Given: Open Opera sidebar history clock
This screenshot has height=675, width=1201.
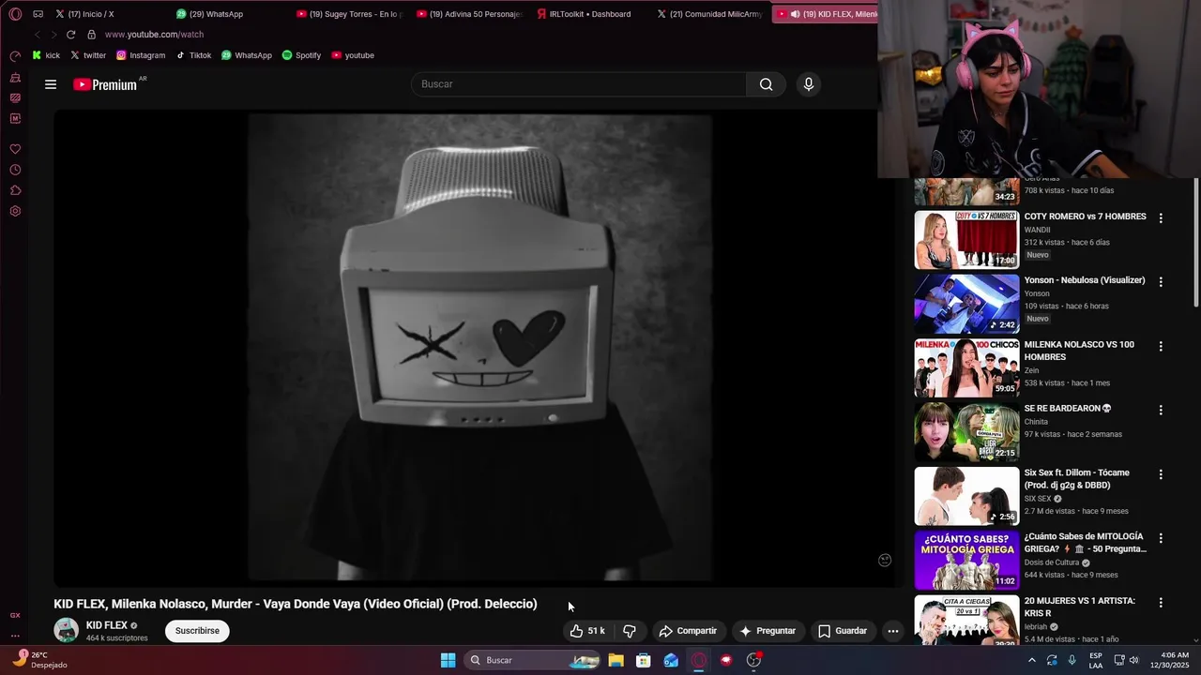Looking at the screenshot, I should (15, 170).
